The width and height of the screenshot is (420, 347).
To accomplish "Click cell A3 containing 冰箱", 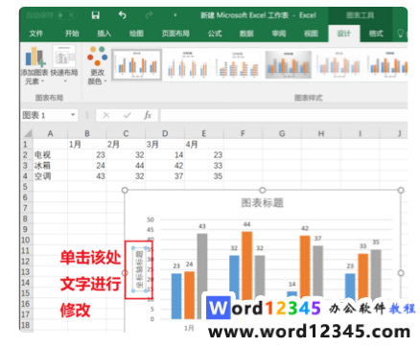I will [50, 166].
